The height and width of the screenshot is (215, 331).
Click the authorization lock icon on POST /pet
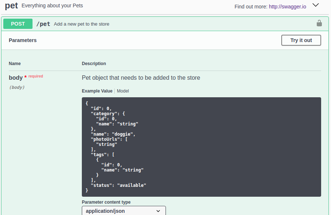319,23
